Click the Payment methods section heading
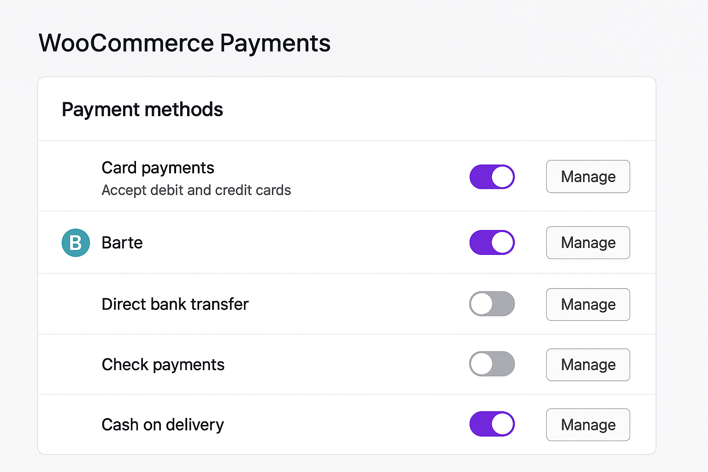 [x=142, y=110]
